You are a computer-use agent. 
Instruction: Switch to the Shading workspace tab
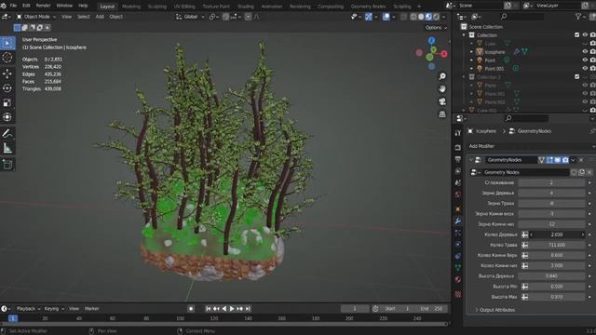click(246, 7)
